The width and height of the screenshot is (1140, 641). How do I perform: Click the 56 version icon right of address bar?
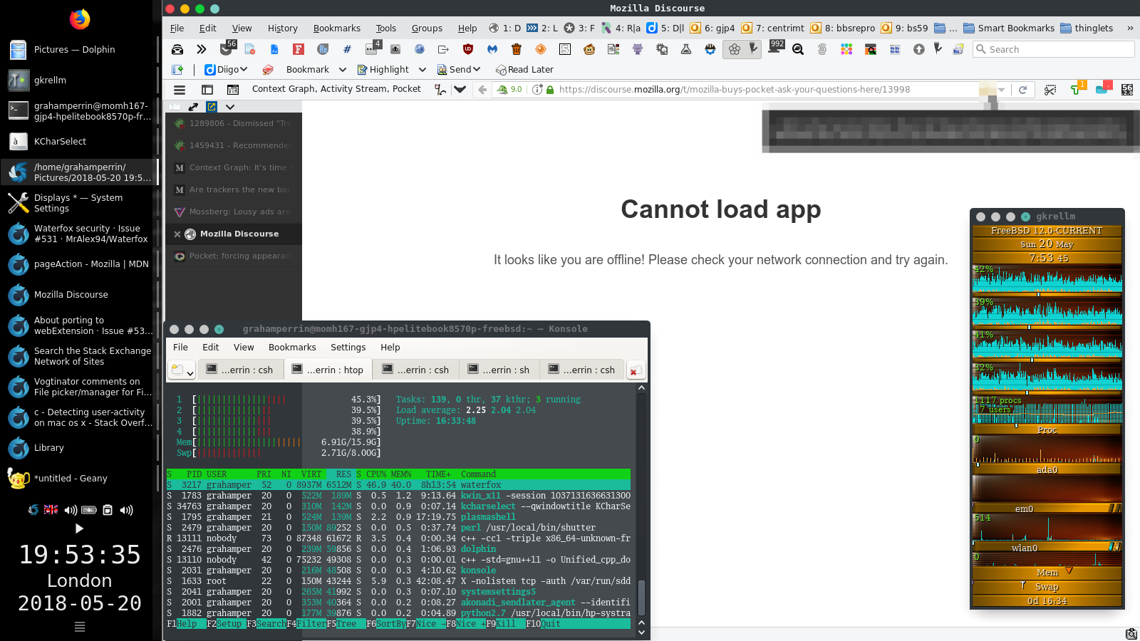tap(1127, 90)
